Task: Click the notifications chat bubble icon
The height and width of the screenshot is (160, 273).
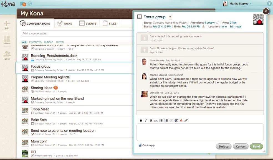Action: [23, 4]
